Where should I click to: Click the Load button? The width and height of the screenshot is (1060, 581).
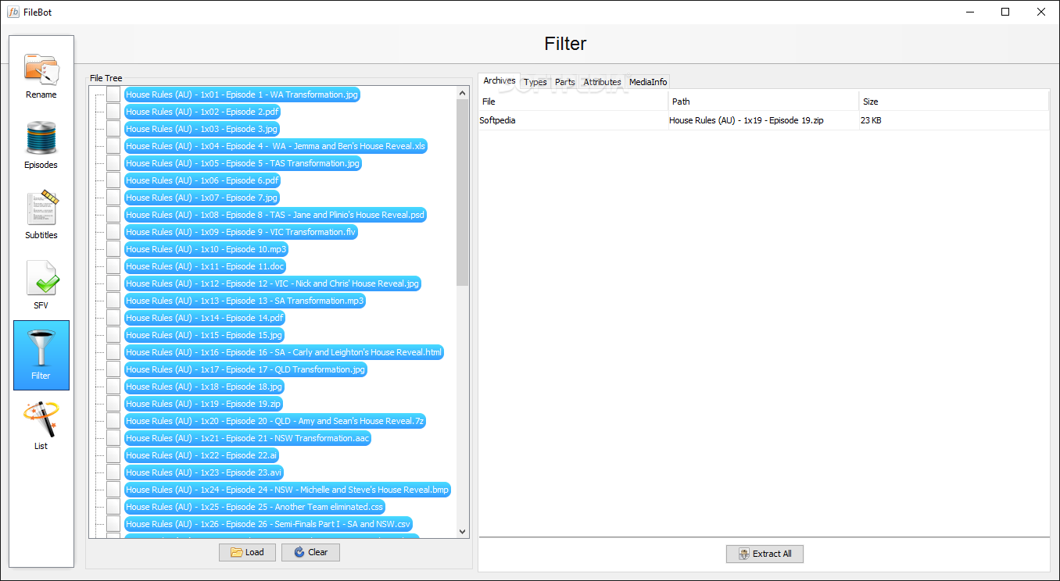click(x=247, y=552)
